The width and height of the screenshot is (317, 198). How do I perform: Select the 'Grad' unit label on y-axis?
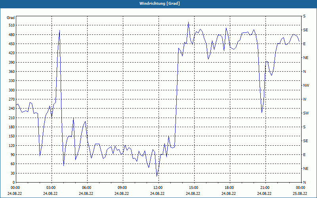(x=11, y=18)
